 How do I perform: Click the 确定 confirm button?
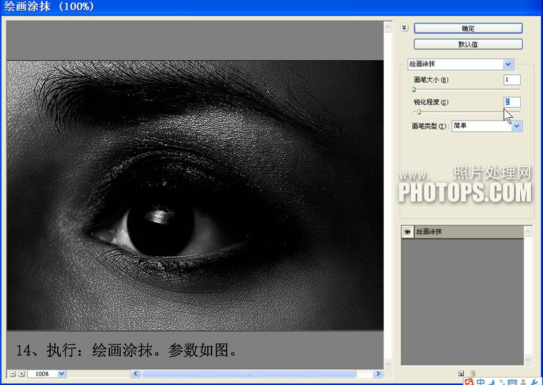point(468,29)
